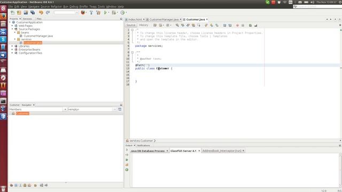Toggle Show Static Members filter in Navigator

(x=20, y=185)
